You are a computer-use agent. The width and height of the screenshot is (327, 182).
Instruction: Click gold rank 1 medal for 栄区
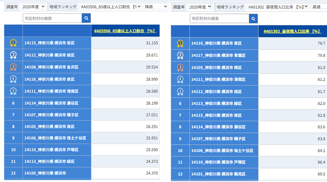coord(13,43)
